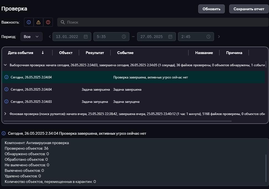Click the search magnifier icon
Image resolution: width=269 pixels, height=189 pixels.
pos(62,22)
